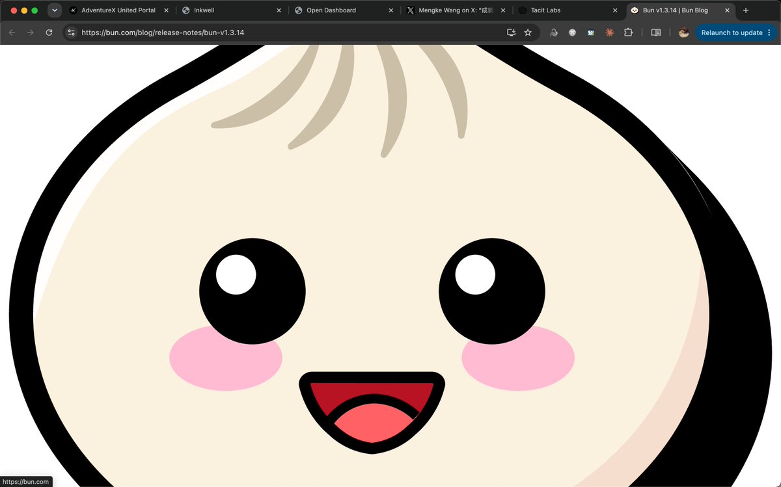Viewport: 781px width, 487px height.
Task: Reload the current page
Action: (49, 33)
